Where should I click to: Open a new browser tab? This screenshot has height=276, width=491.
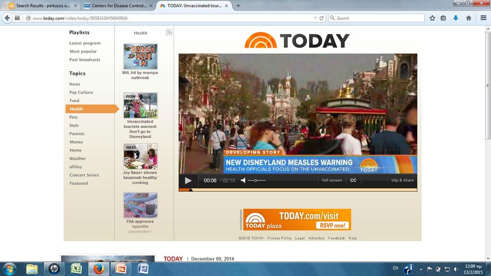(238, 6)
